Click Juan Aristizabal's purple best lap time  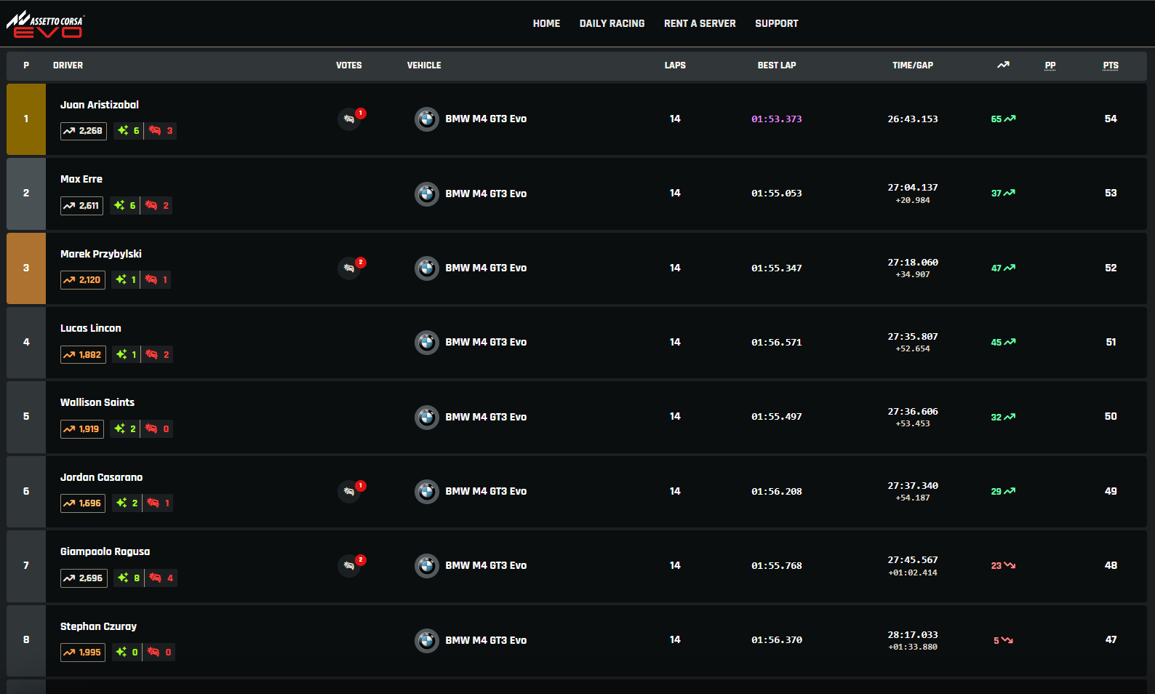[x=776, y=119]
